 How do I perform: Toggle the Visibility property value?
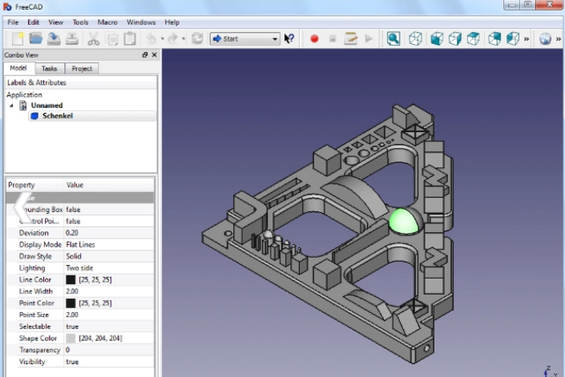(x=73, y=362)
